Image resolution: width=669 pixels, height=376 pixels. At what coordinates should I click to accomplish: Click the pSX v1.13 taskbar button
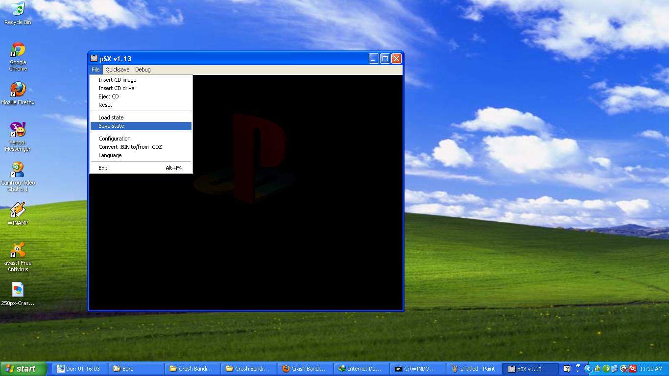pos(530,369)
